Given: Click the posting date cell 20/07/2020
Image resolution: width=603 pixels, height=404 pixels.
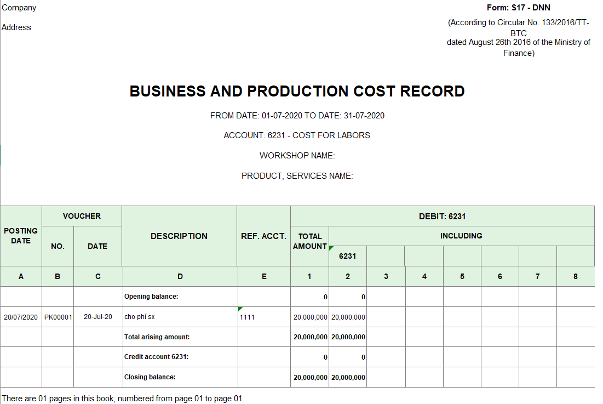Looking at the screenshot, I should pos(21,317).
